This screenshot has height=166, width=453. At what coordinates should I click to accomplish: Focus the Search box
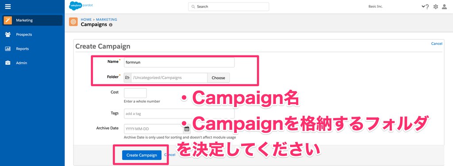pyautogui.click(x=229, y=7)
